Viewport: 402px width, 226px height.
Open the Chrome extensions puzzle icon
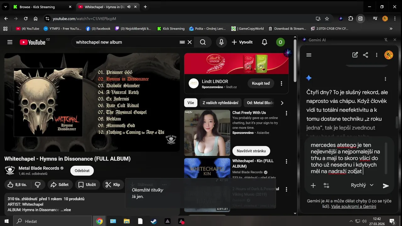pos(351,19)
